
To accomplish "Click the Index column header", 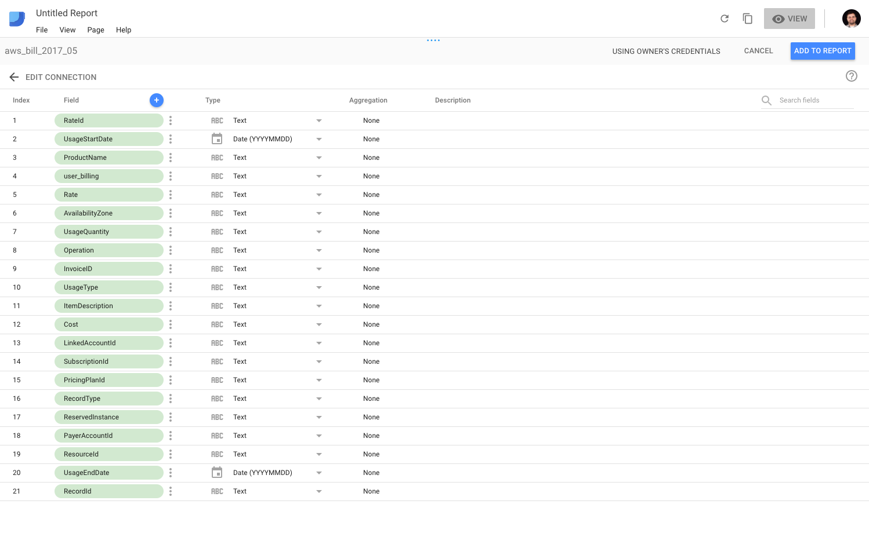I will (21, 100).
